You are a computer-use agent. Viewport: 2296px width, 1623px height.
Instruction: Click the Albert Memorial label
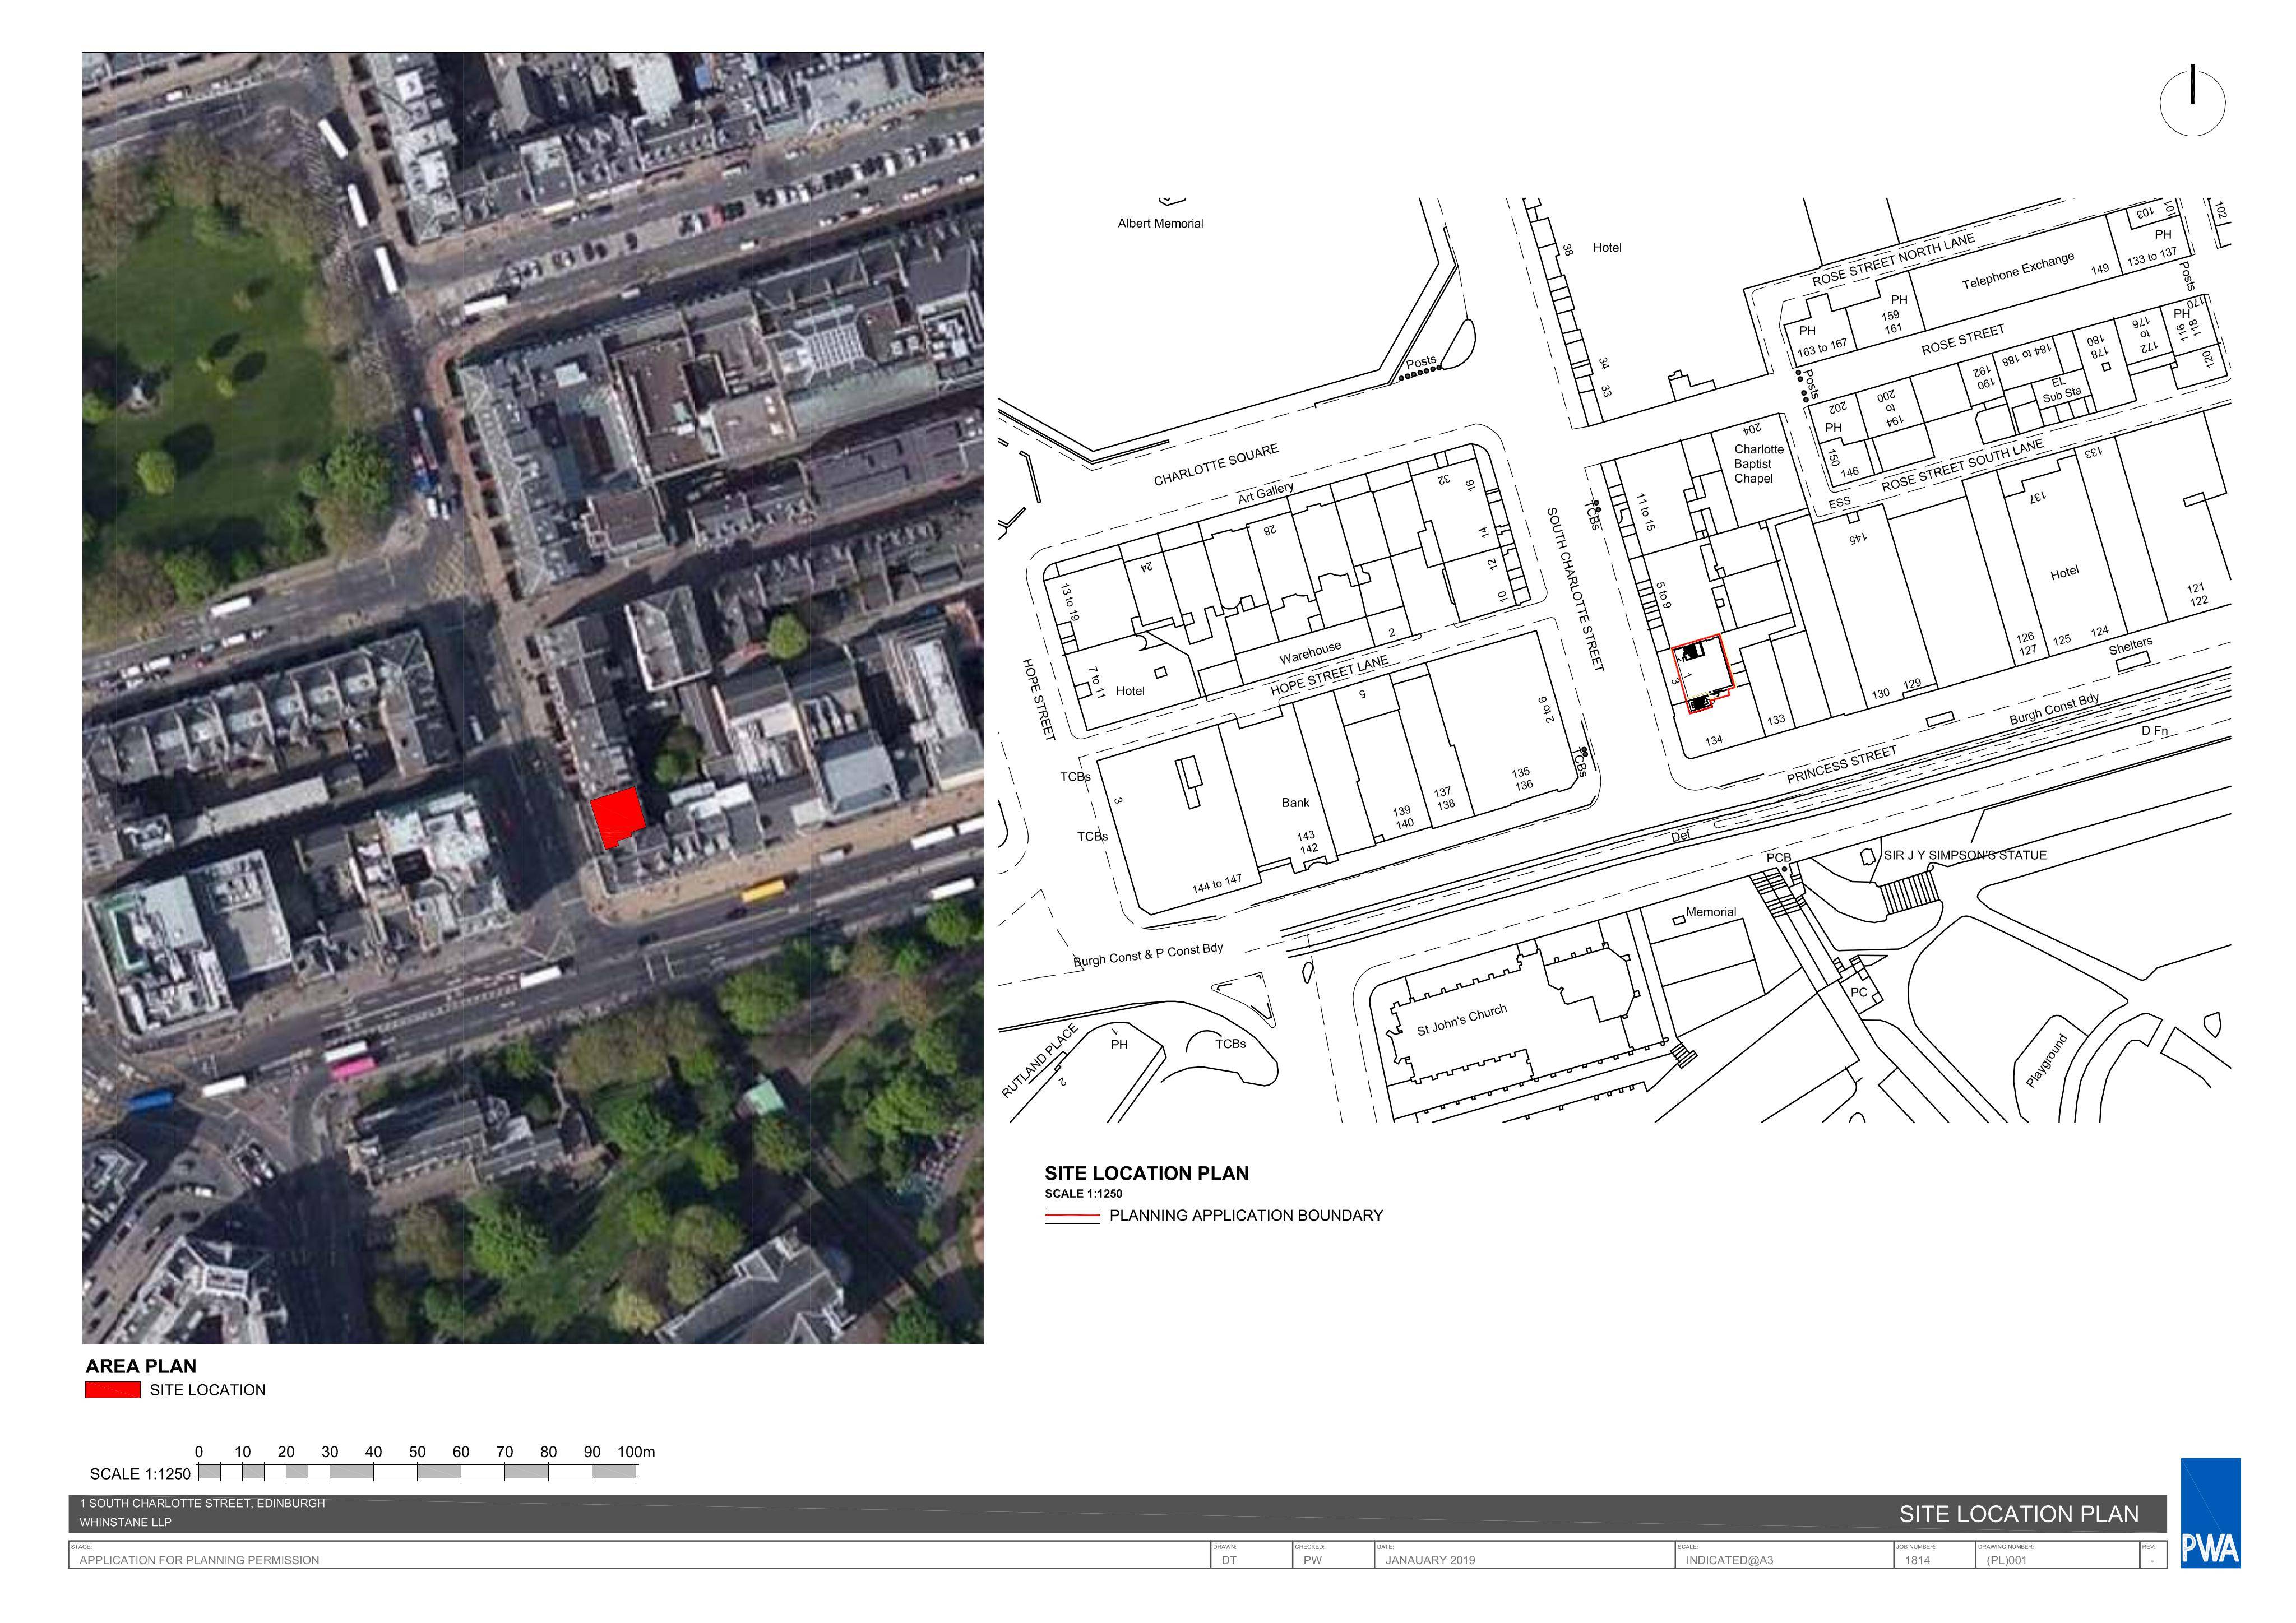pyautogui.click(x=1160, y=224)
